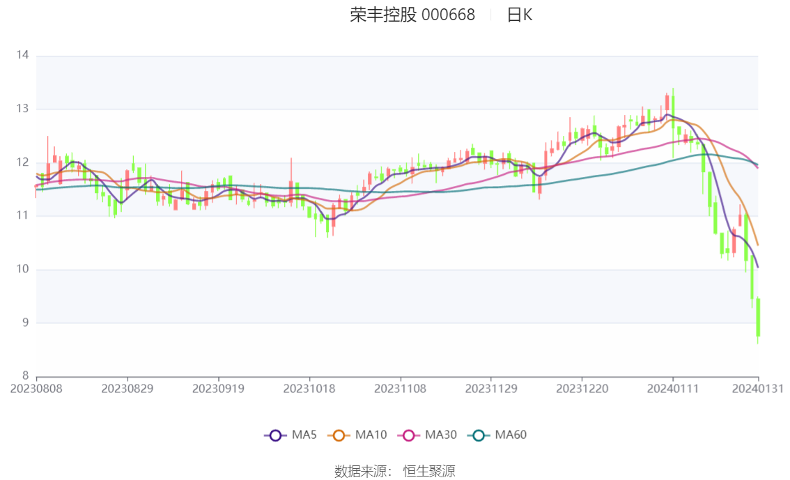Click x-axis date label 20231018
Screen dimensions: 790x480
(309, 389)
